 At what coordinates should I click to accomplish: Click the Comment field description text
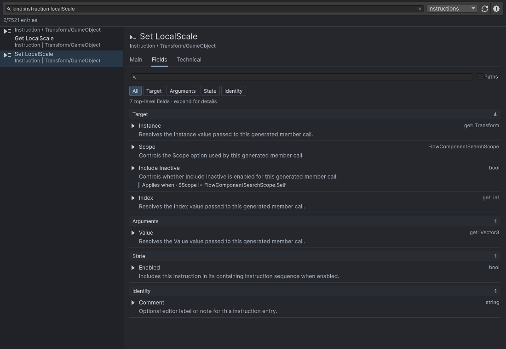tap(208, 311)
